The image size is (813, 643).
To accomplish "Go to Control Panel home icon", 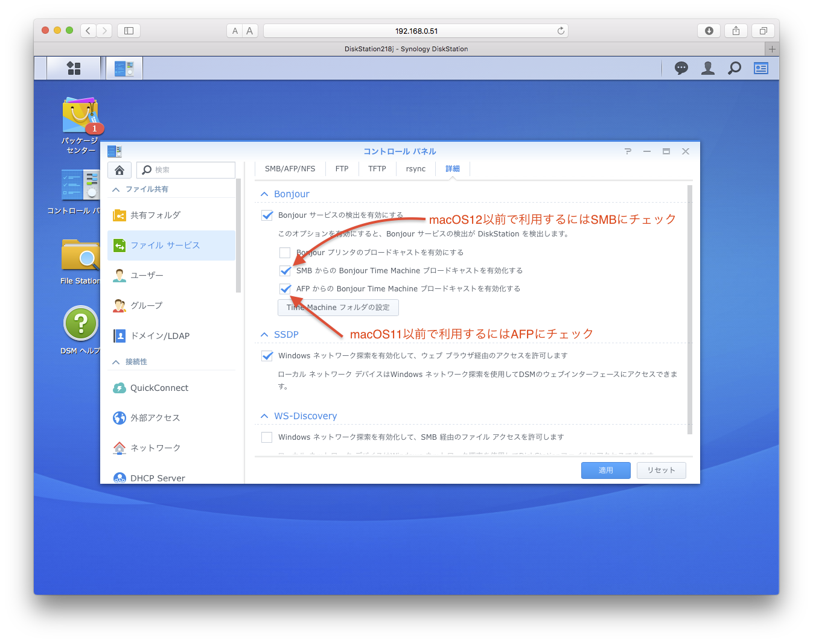I will coord(120,170).
